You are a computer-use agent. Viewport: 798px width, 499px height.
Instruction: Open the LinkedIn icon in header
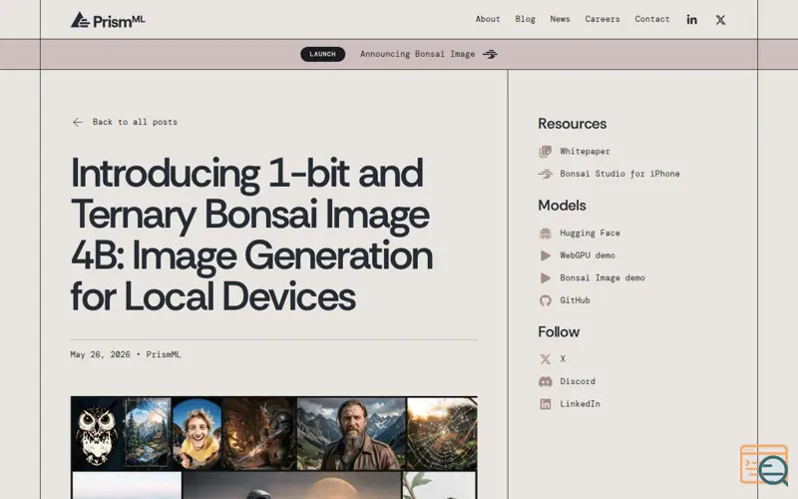(x=691, y=19)
